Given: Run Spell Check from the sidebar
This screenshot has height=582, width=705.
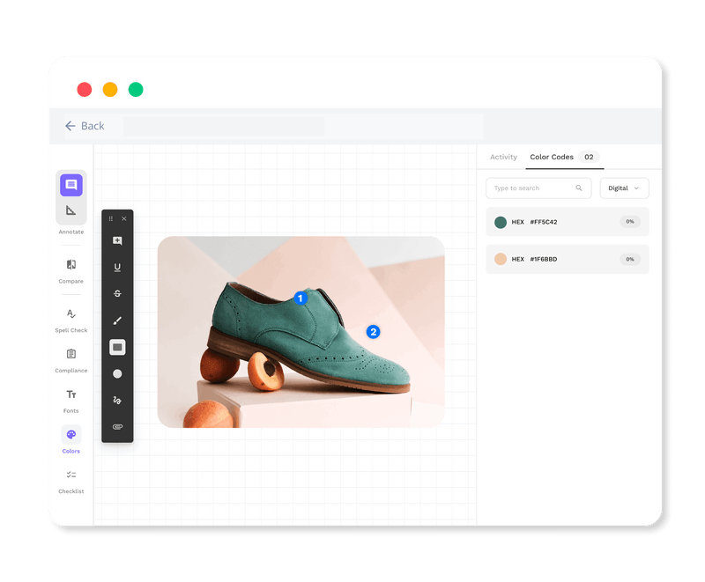Looking at the screenshot, I should (70, 313).
